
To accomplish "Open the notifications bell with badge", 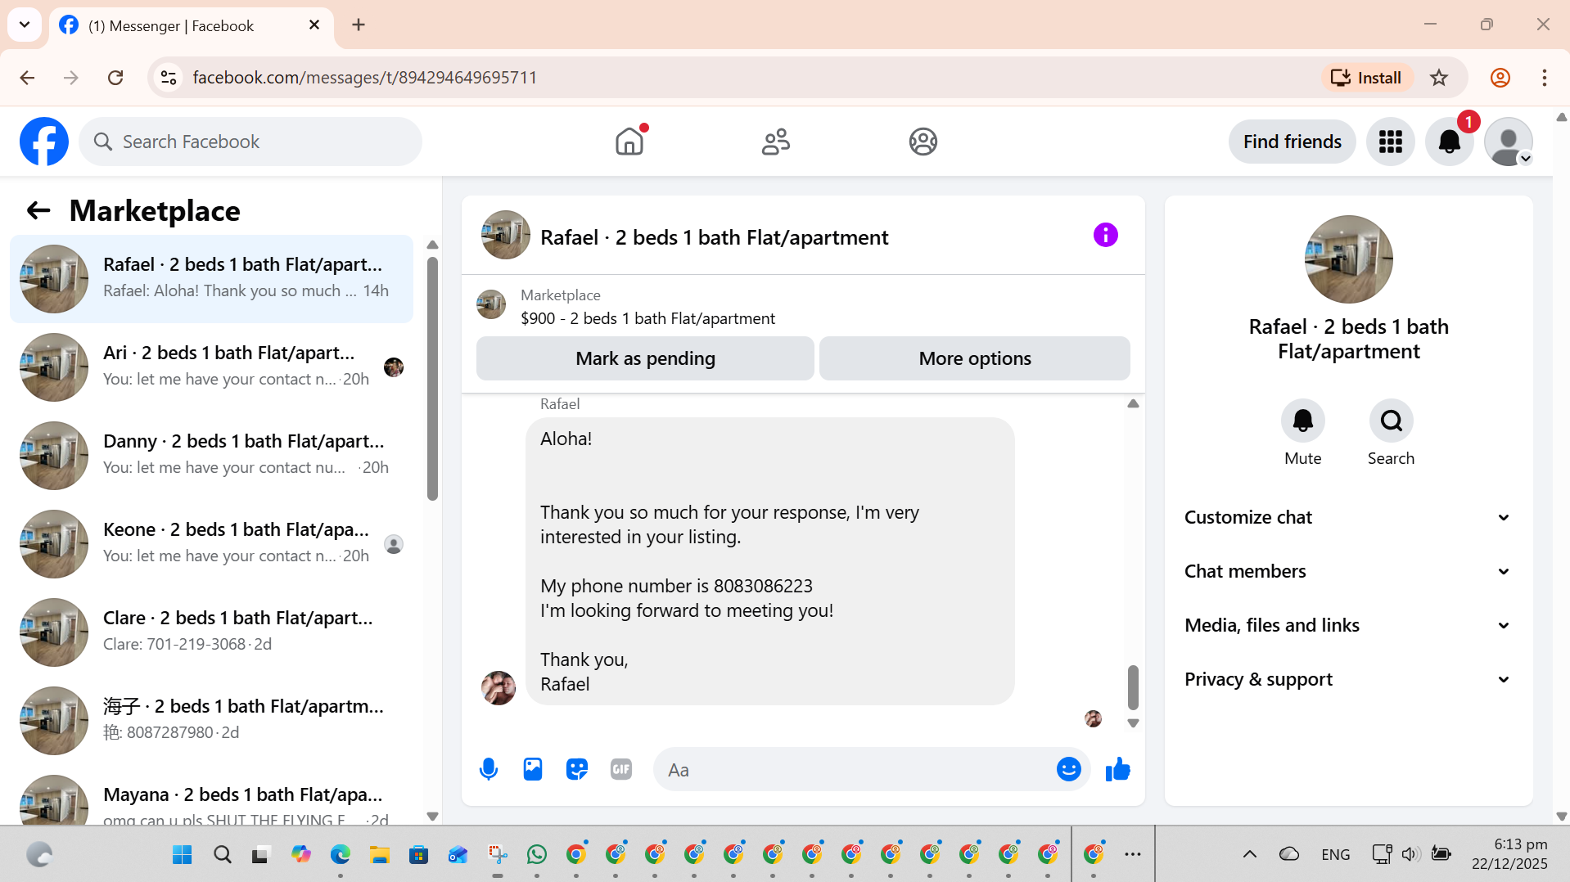I will (1450, 142).
